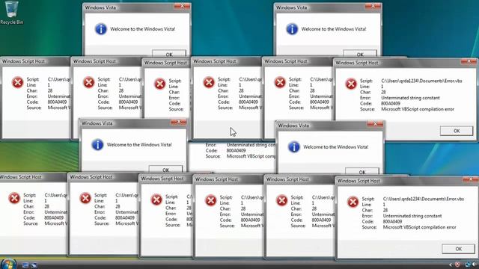Click the red error icon in lower-right Script Host dialog

[x=353, y=202]
